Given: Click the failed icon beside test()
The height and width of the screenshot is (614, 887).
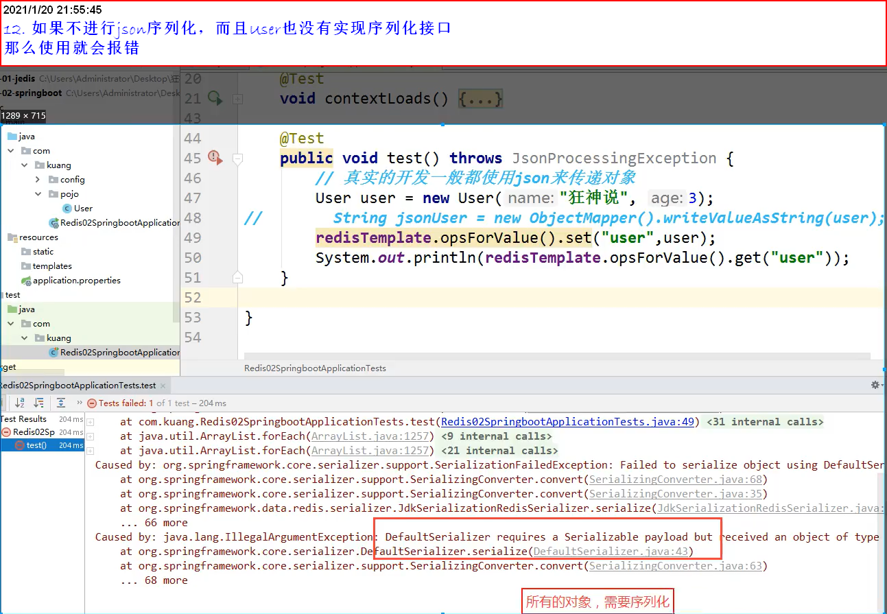Looking at the screenshot, I should 20,445.
